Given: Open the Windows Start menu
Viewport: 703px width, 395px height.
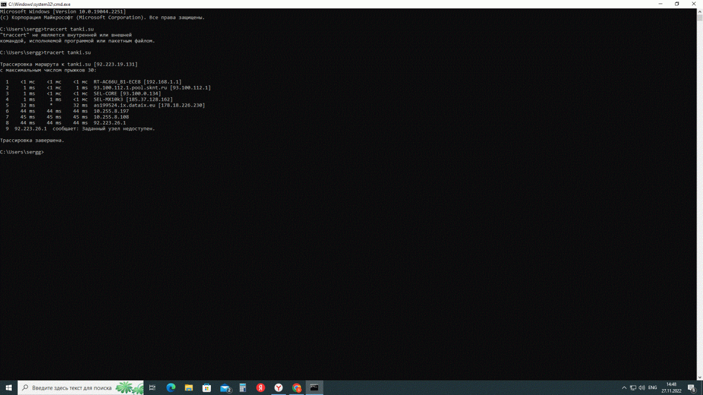Looking at the screenshot, I should 9,387.
